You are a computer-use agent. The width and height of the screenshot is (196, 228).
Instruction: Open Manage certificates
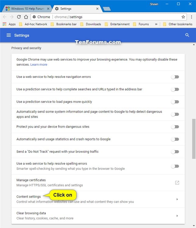point(98,183)
